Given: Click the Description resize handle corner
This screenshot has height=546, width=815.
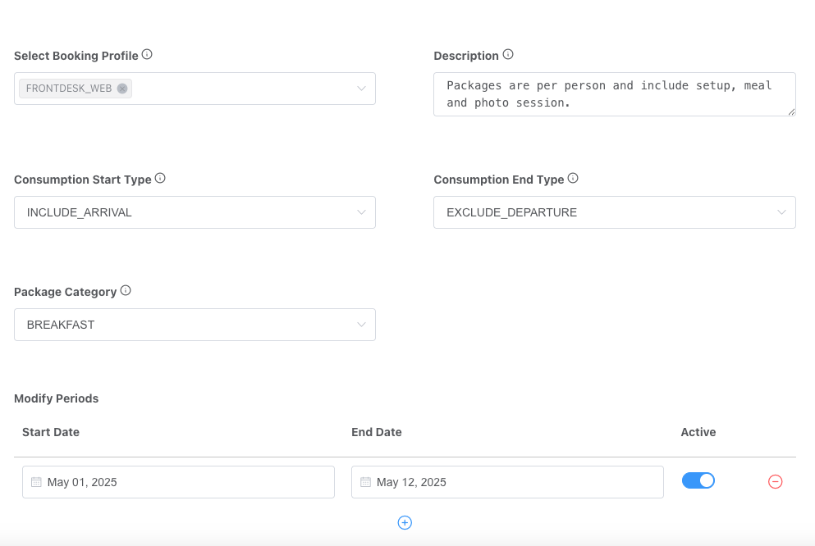Looking at the screenshot, I should pyautogui.click(x=791, y=111).
